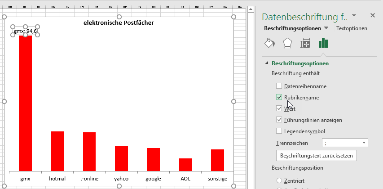Close the Datenbeschriftung formatting pane
Viewport: 383px width, 189px height.
[372, 15]
